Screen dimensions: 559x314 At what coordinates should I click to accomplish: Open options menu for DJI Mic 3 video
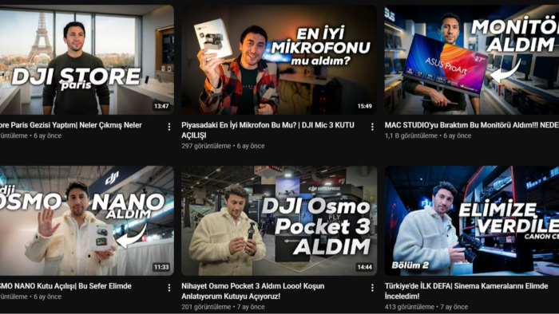tap(372, 127)
